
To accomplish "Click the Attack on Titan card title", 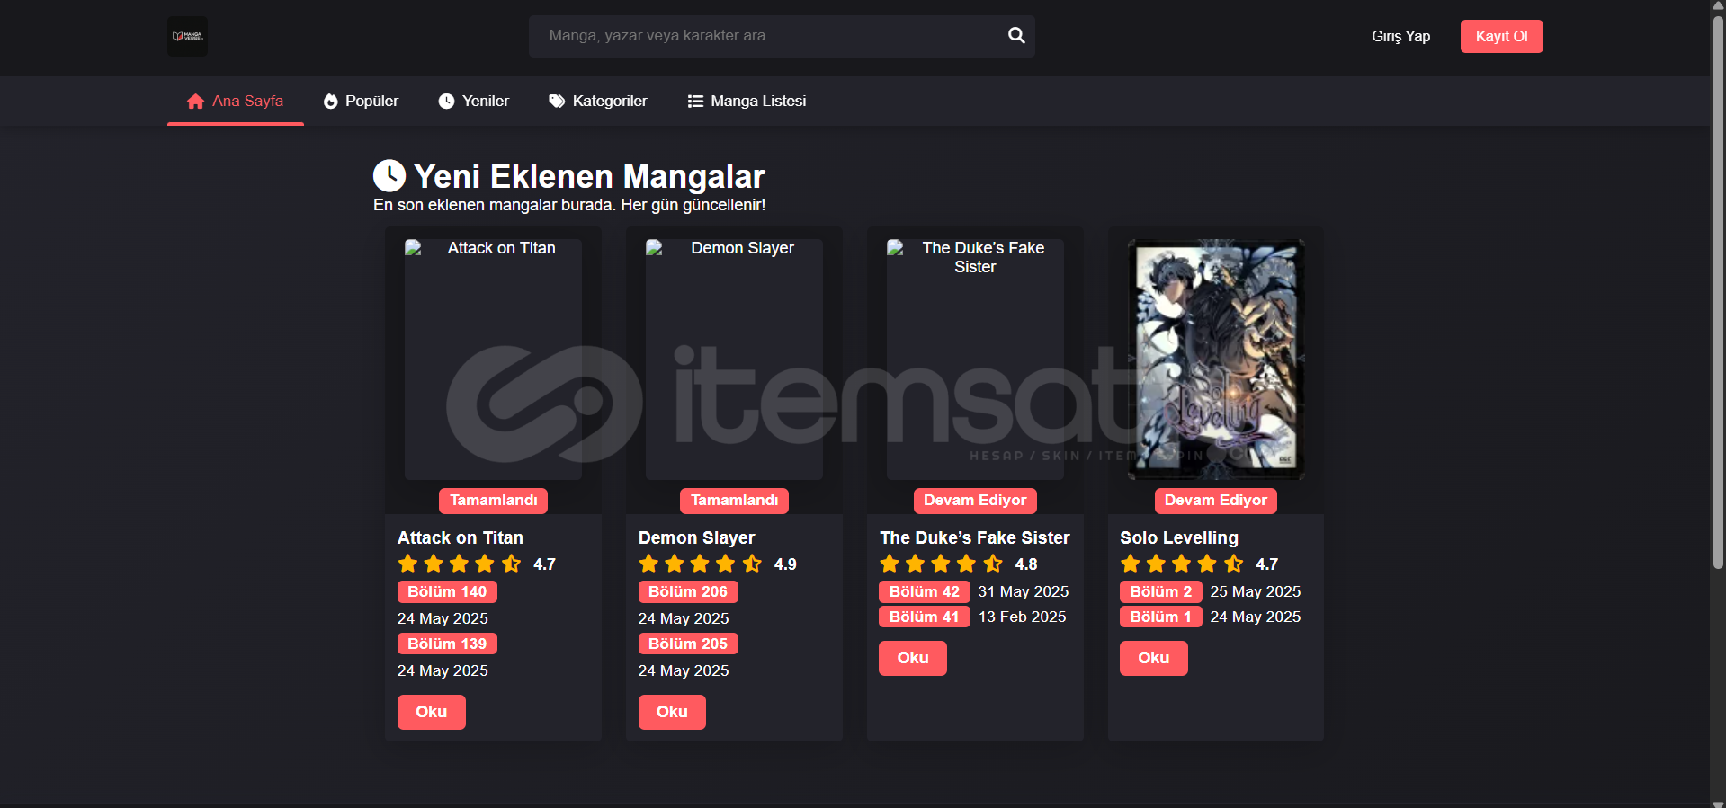I will 461,537.
